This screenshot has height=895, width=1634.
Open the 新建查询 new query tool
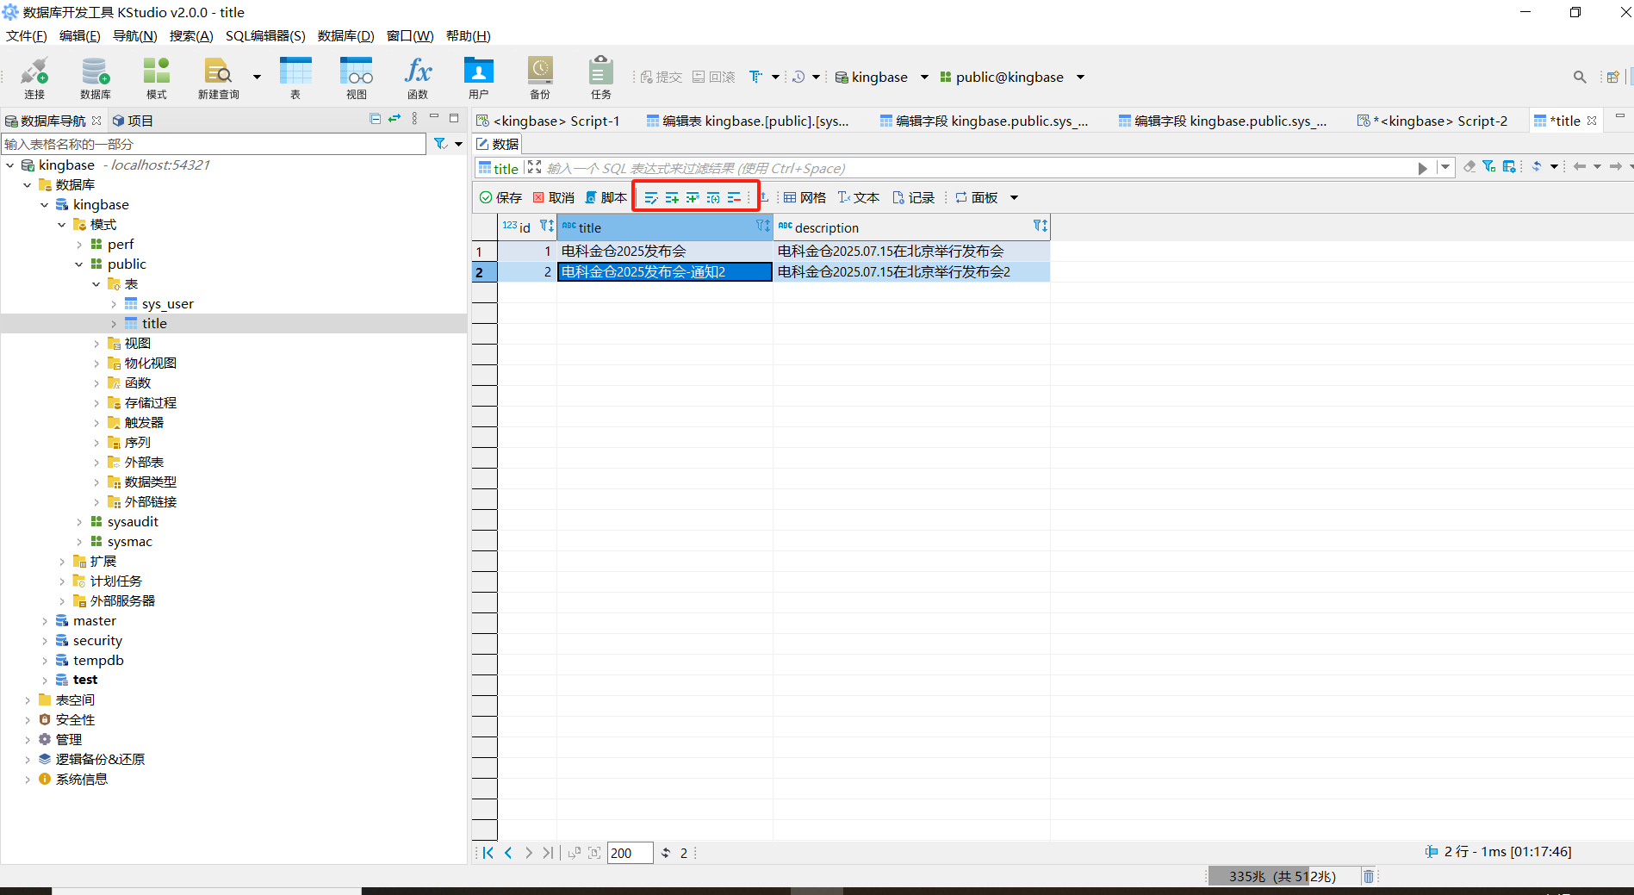pyautogui.click(x=218, y=78)
